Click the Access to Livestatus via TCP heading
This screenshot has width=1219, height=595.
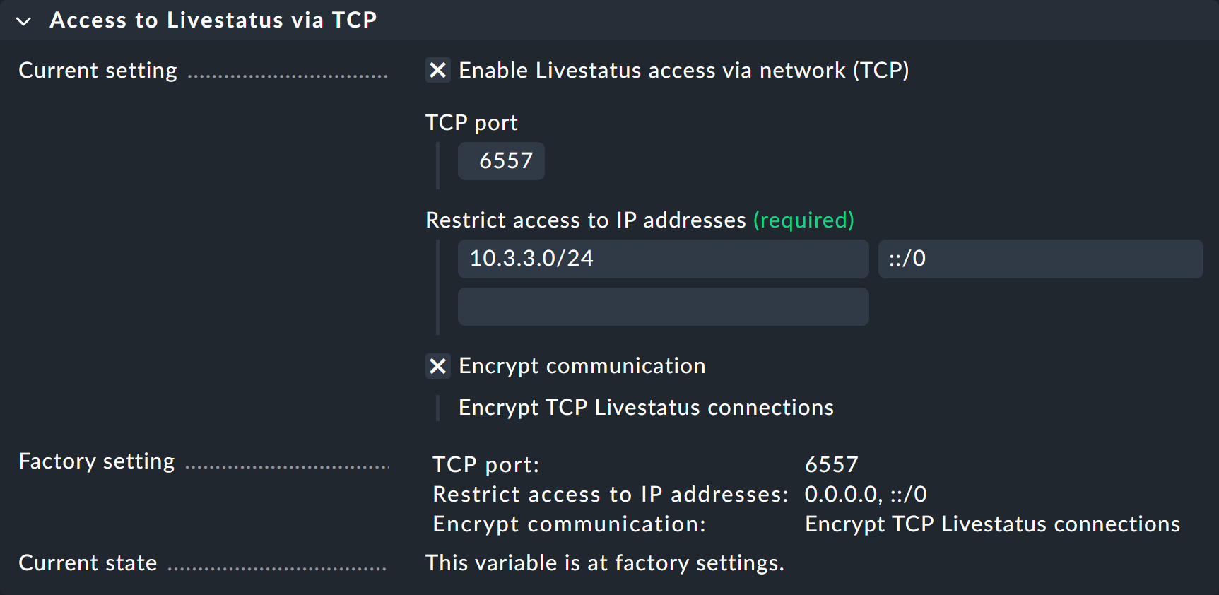(x=214, y=20)
